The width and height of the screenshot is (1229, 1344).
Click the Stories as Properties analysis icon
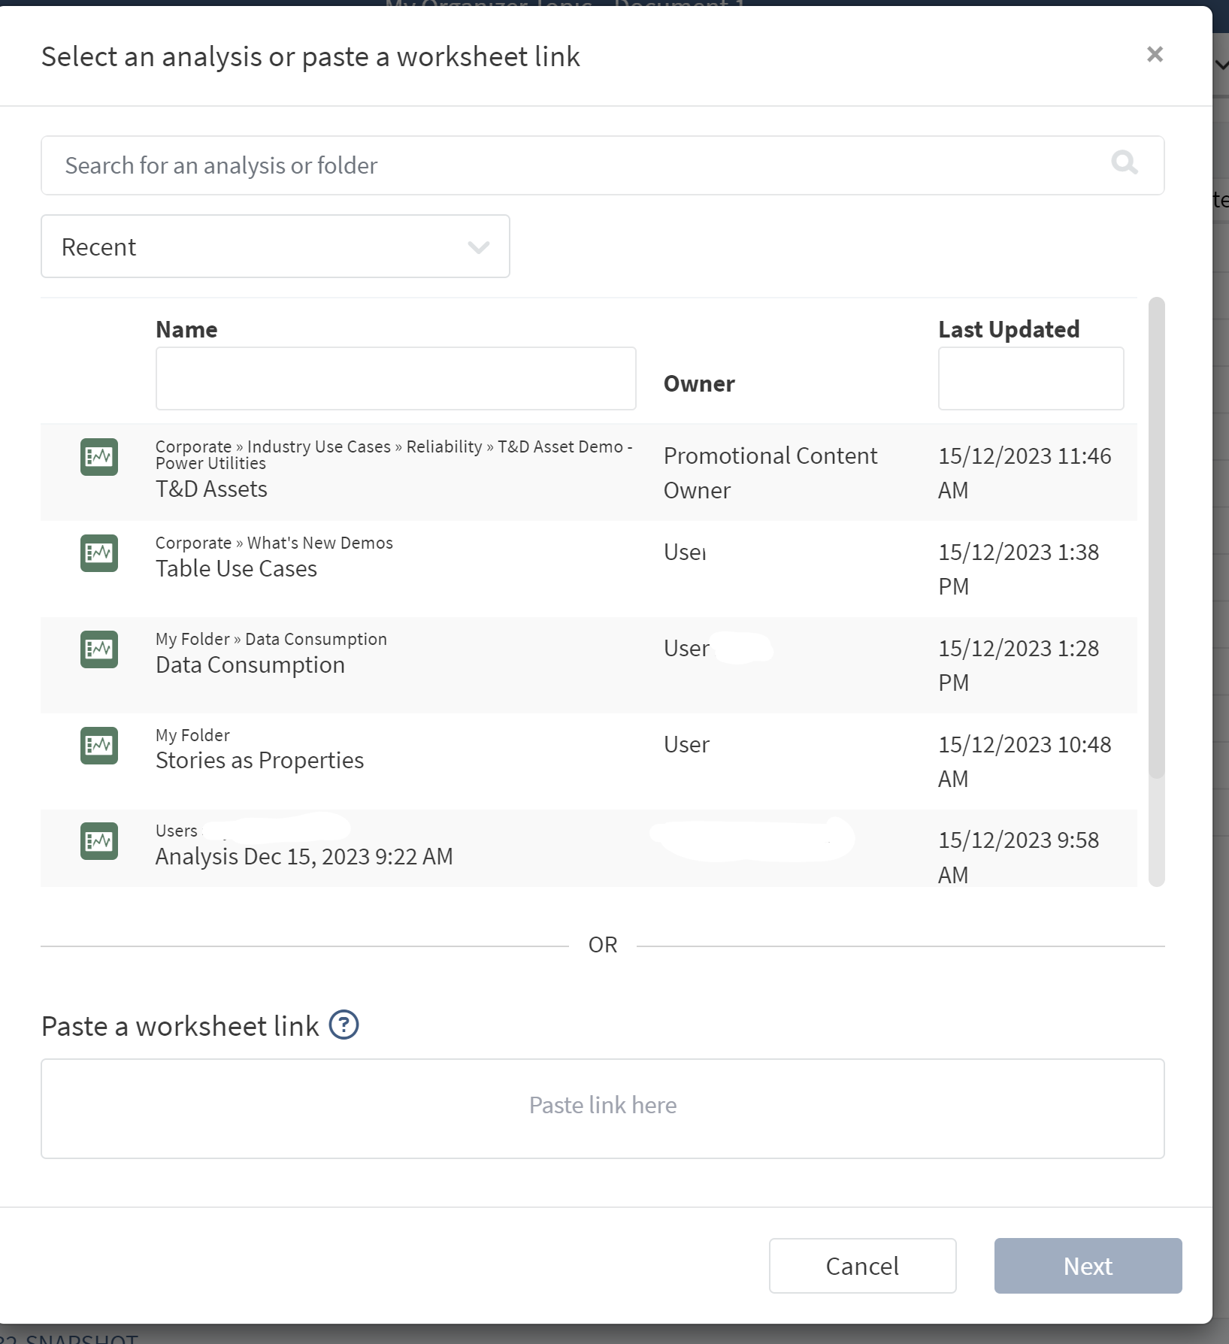click(98, 746)
